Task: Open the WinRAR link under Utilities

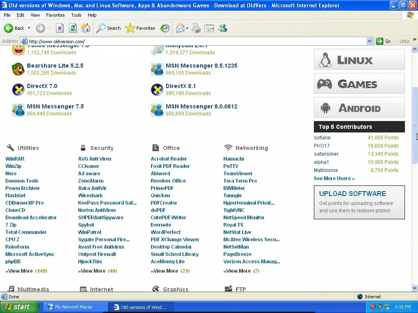Action: [15, 159]
